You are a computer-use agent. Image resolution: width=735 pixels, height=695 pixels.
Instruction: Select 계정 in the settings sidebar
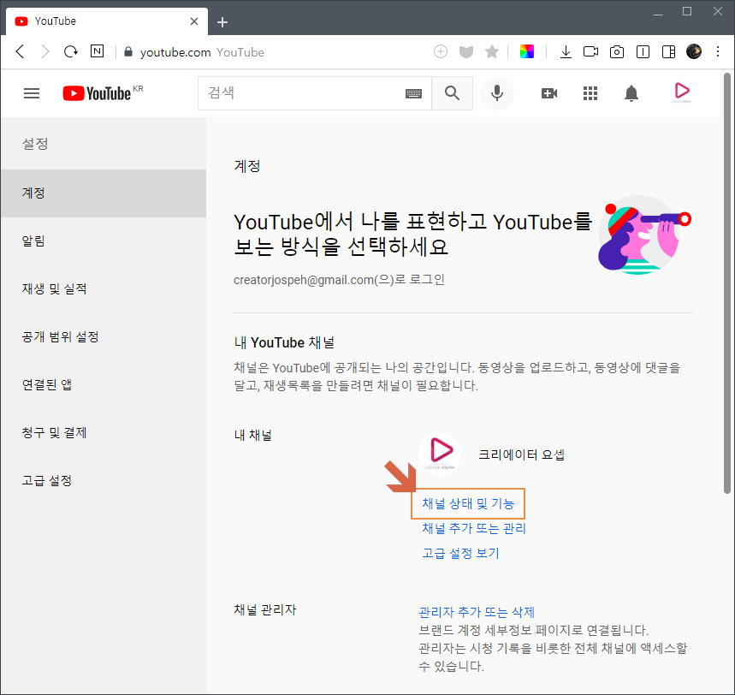(104, 193)
